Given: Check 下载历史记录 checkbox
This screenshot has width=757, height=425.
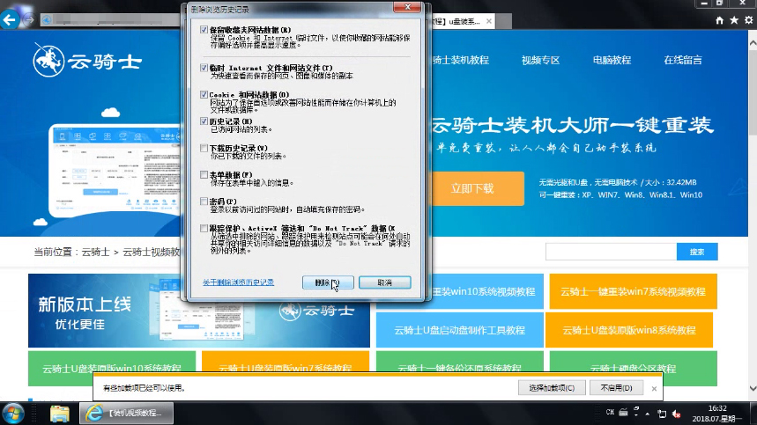Looking at the screenshot, I should coord(204,148).
